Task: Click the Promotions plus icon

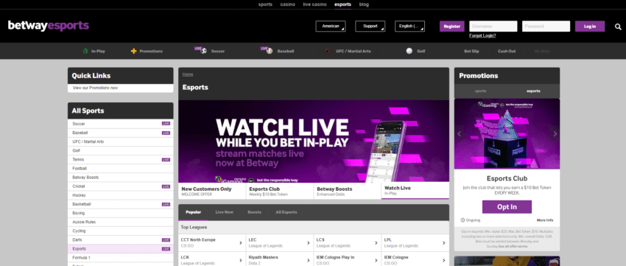Action: (134, 51)
